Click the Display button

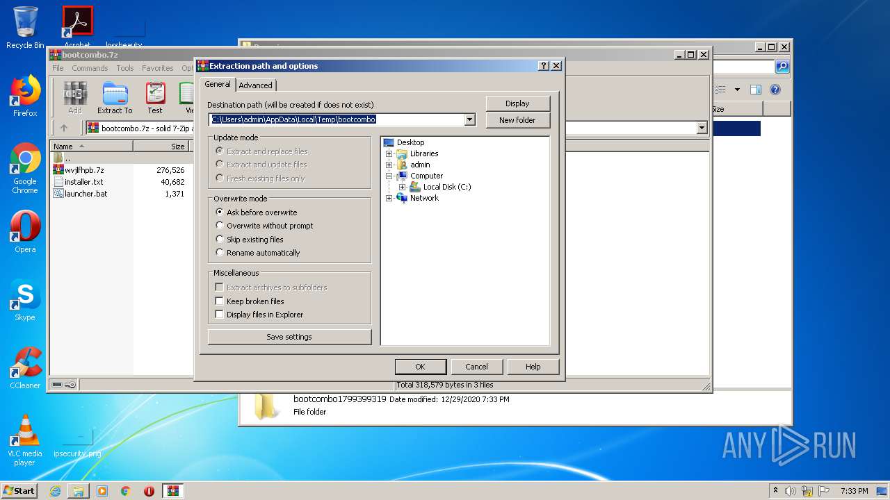coord(517,103)
